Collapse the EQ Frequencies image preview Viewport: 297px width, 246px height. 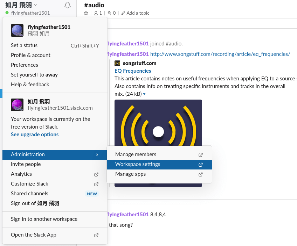[x=144, y=94]
